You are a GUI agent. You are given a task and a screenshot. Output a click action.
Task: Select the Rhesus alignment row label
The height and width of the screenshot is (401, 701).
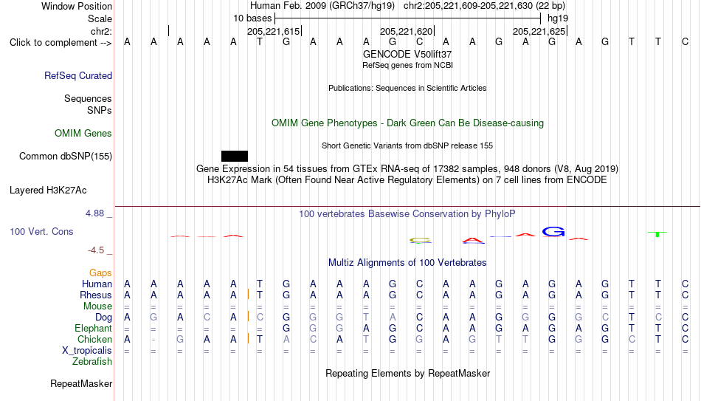96,295
